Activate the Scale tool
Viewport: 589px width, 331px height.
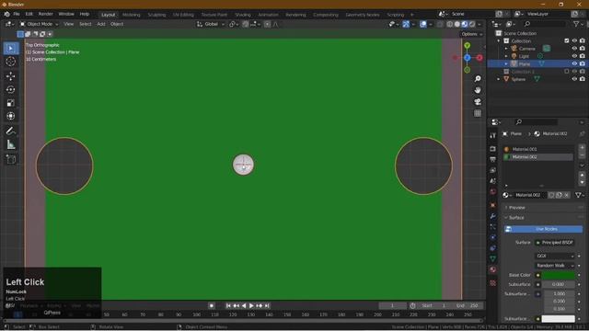tap(11, 103)
